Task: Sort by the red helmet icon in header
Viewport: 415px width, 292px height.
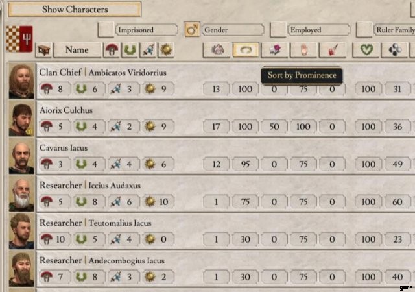Action: click(x=113, y=50)
